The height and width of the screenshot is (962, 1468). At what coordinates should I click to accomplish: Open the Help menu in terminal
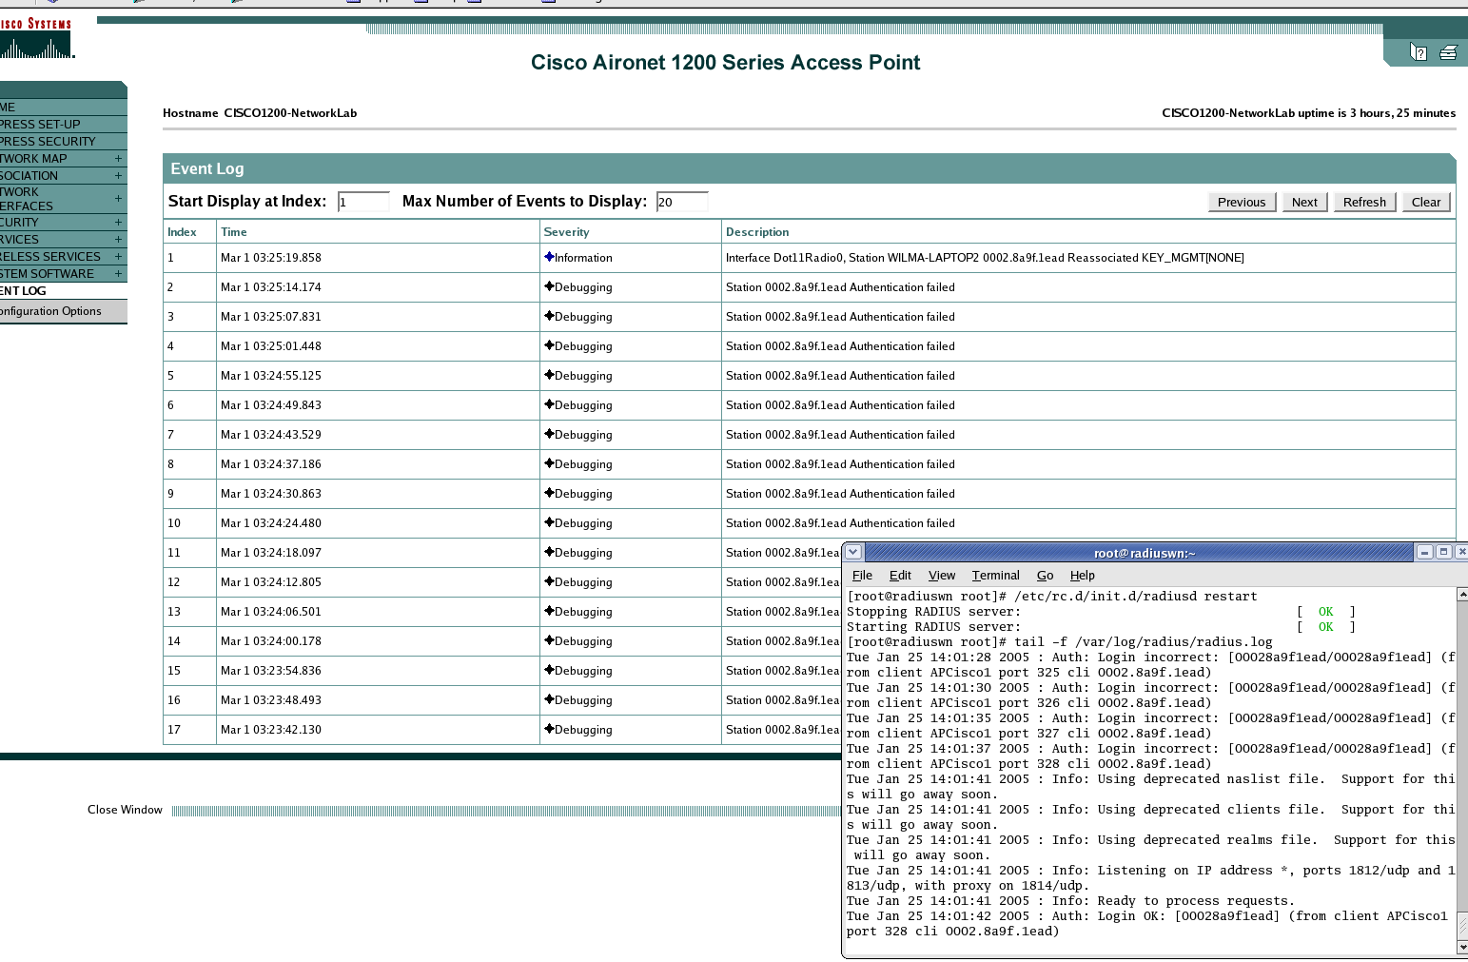click(x=1082, y=575)
